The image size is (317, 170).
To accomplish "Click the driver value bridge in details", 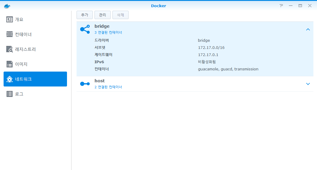I will point(204,41).
